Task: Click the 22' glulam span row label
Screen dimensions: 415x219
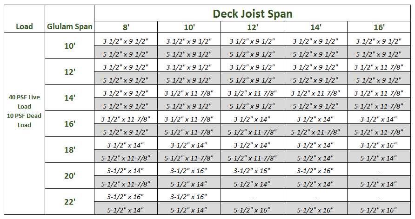Action: (70, 202)
